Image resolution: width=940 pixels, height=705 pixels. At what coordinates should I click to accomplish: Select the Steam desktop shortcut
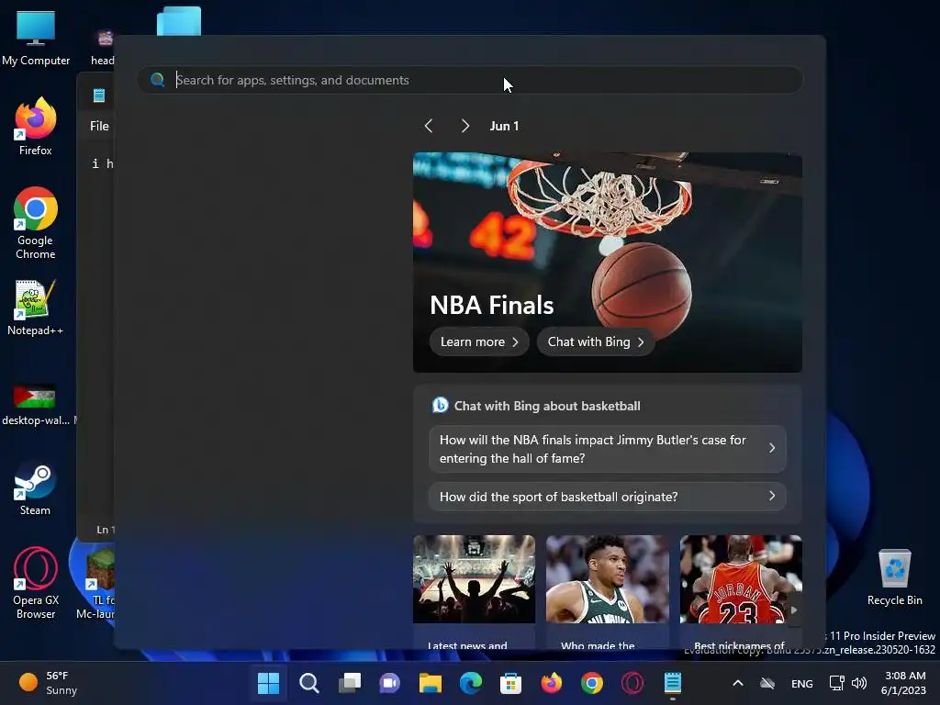pos(36,490)
